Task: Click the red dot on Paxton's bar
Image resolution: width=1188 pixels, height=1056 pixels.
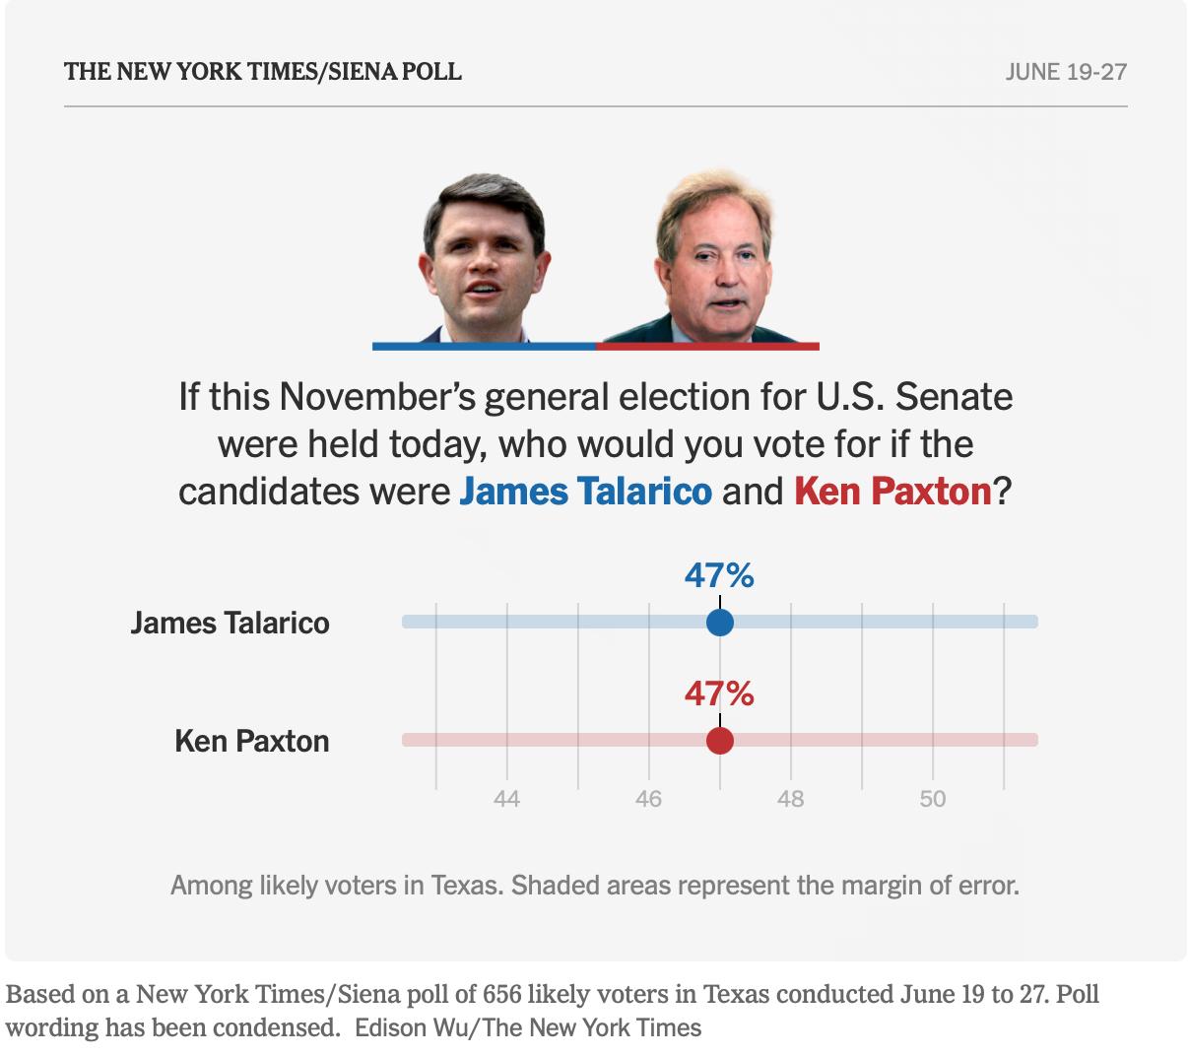Action: (720, 741)
